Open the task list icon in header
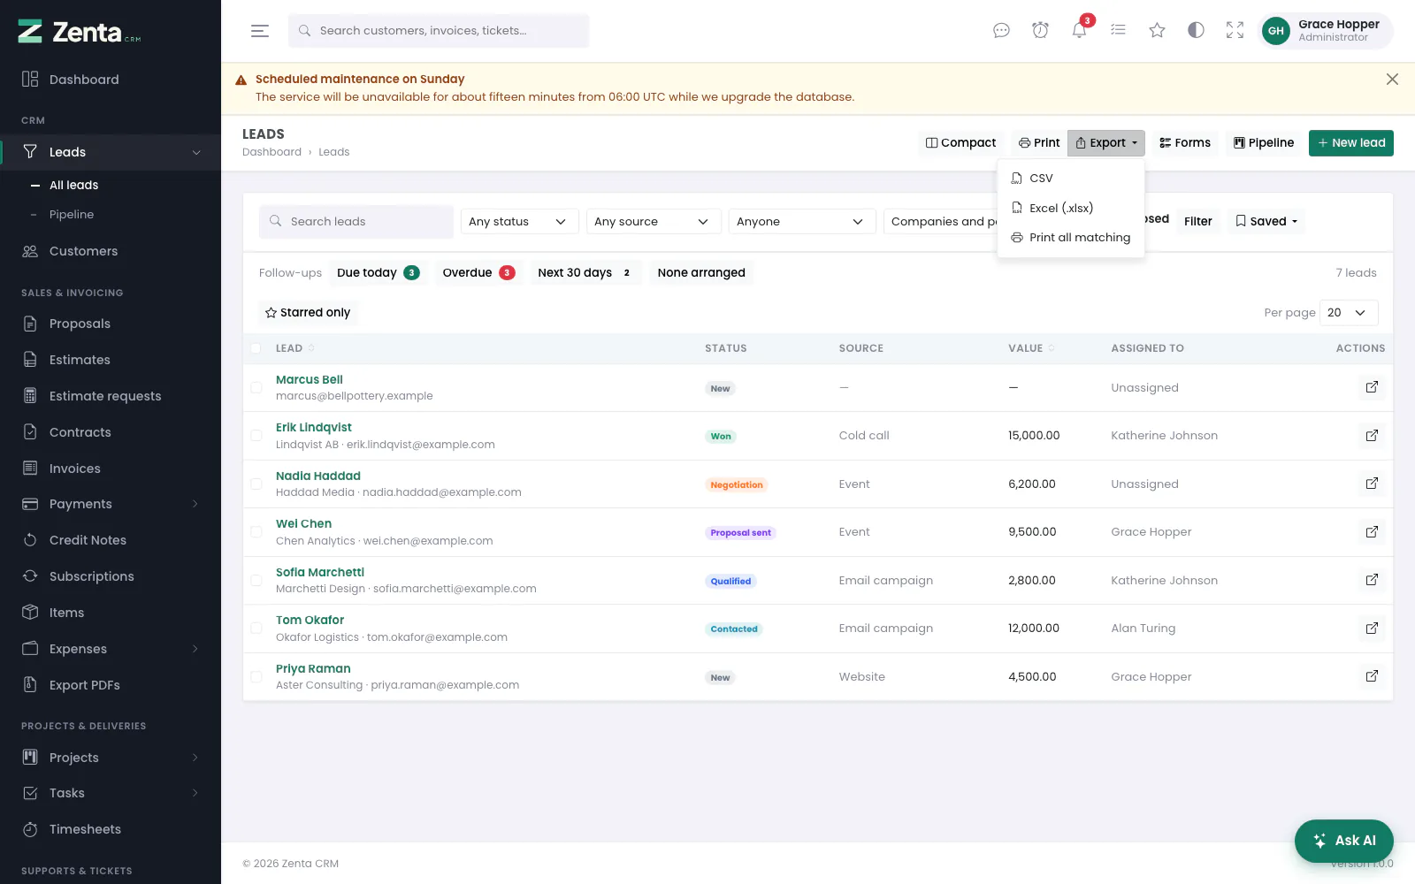 coord(1118,31)
